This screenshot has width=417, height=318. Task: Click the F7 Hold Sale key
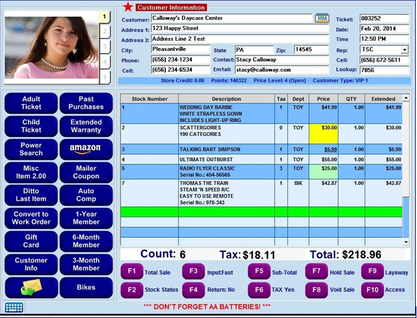316,271
